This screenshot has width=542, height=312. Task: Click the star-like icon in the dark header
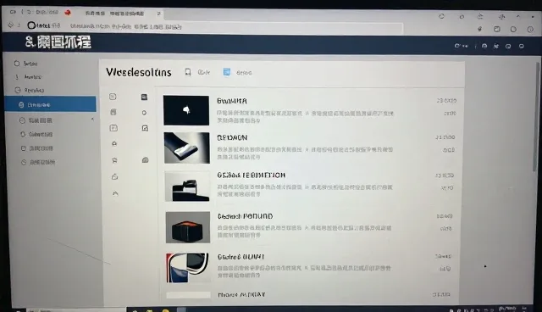pyautogui.click(x=496, y=46)
